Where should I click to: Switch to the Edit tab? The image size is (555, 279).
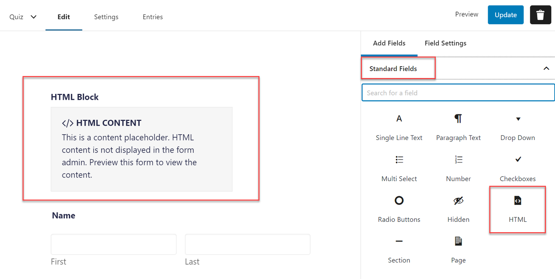pos(64,17)
